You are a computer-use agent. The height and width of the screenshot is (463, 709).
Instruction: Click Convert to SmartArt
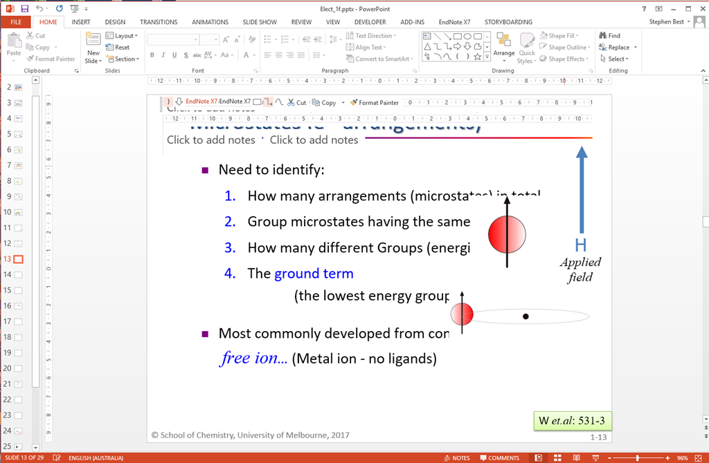[x=379, y=59]
